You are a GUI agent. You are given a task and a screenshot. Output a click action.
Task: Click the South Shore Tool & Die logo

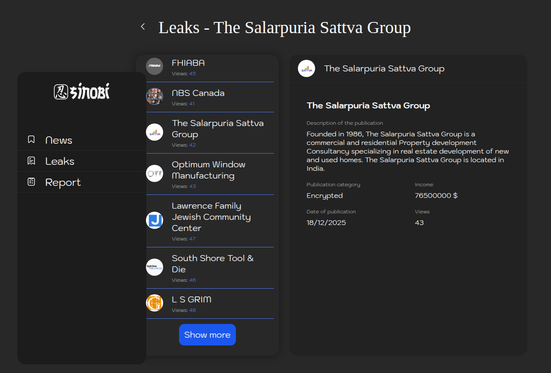coord(155,267)
